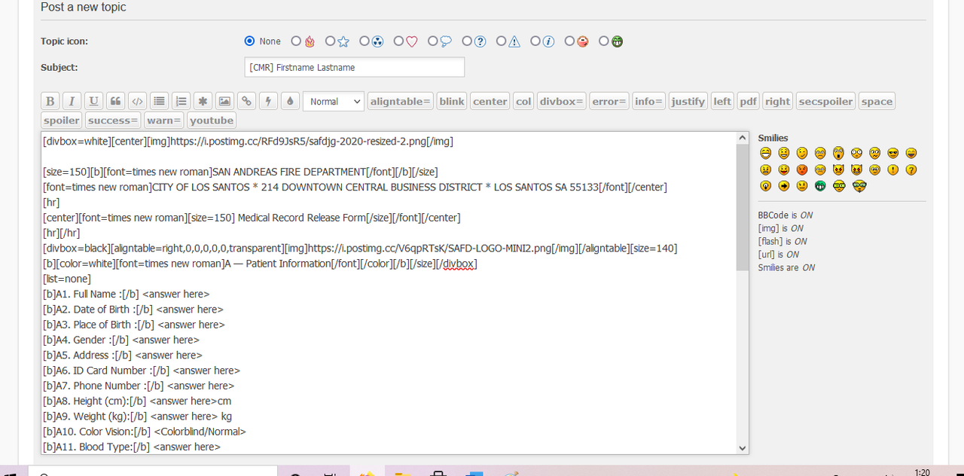Insert a URL with the chain link icon
Image resolution: width=964 pixels, height=476 pixels.
pyautogui.click(x=246, y=102)
